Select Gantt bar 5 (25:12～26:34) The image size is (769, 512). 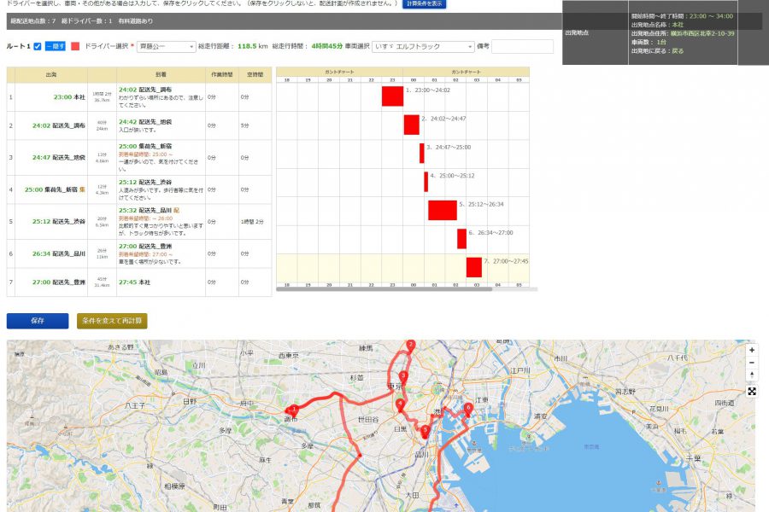(x=443, y=210)
